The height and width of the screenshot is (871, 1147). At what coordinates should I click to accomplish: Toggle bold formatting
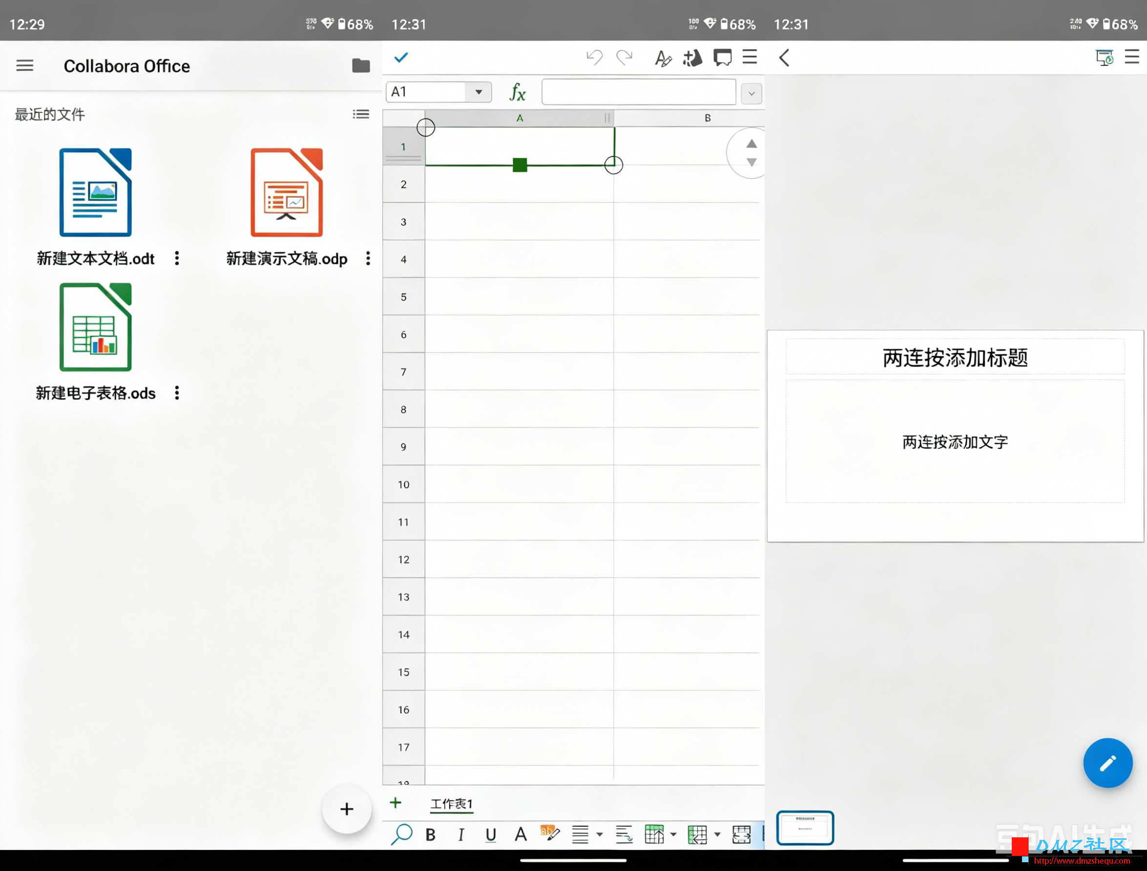tap(431, 835)
